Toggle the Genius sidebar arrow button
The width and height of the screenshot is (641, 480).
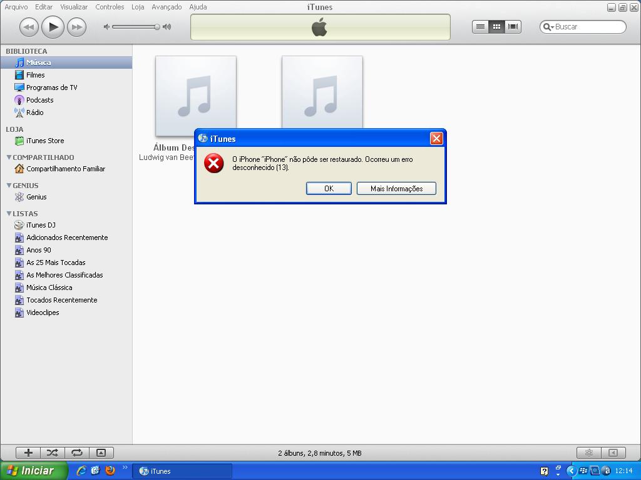click(x=613, y=452)
